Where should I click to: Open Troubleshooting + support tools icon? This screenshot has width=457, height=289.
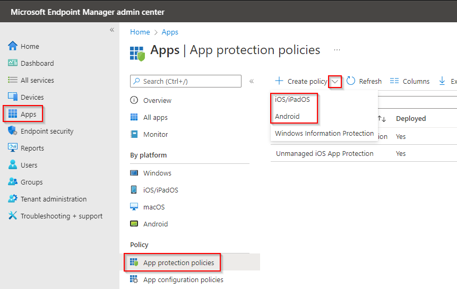pyautogui.click(x=13, y=216)
